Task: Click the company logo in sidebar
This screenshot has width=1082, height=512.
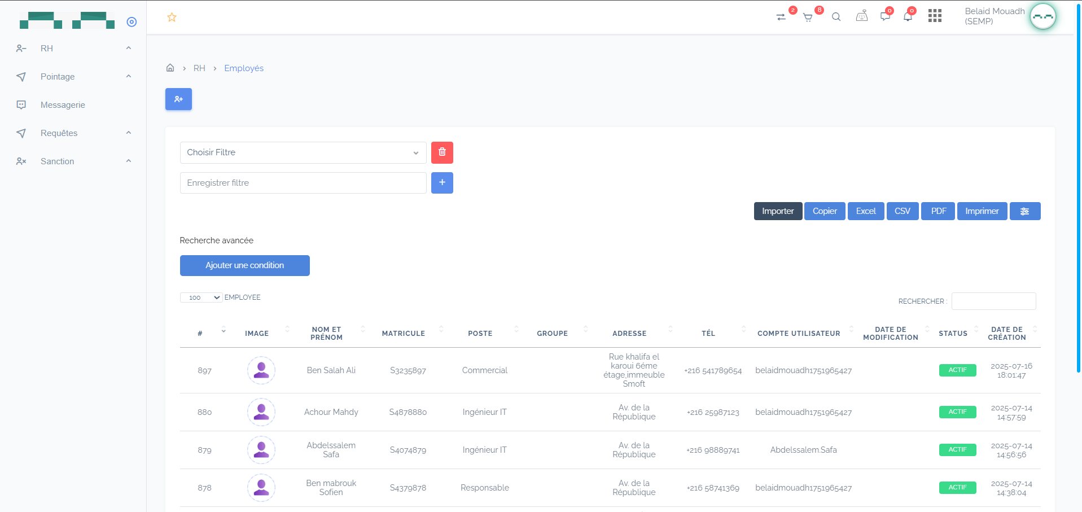Action: point(67,20)
